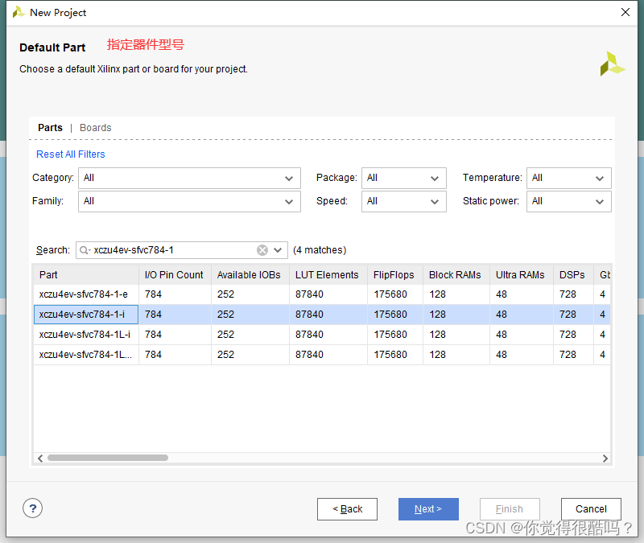Click the Back button
644x543 pixels.
coord(347,509)
